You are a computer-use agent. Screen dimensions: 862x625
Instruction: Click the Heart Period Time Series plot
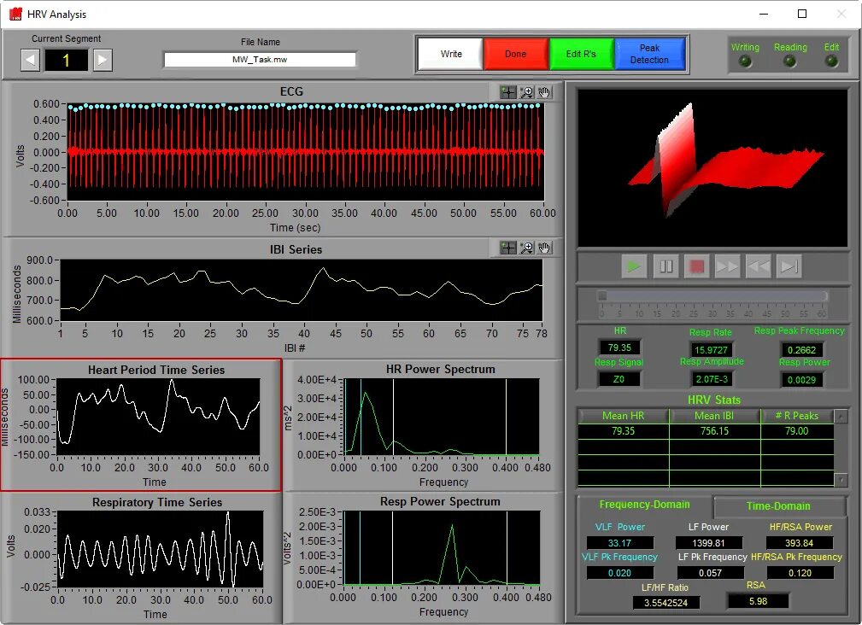(158, 417)
